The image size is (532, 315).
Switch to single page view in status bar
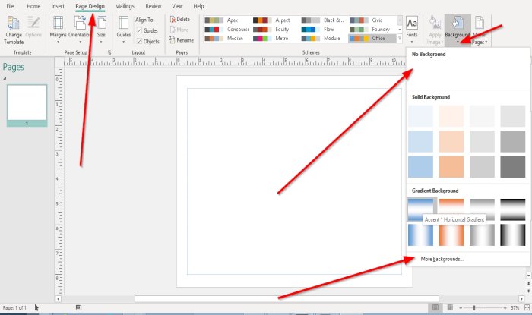435,307
